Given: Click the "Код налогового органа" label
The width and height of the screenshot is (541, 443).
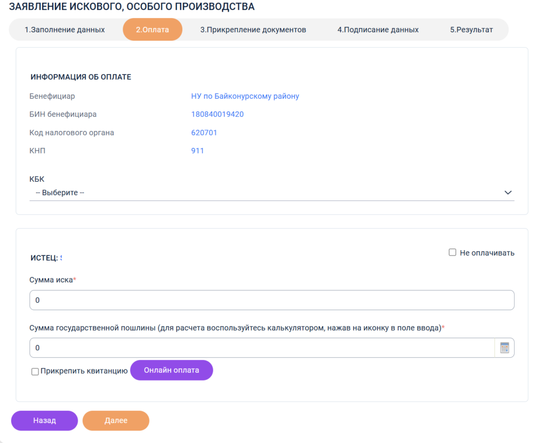Looking at the screenshot, I should [x=71, y=133].
